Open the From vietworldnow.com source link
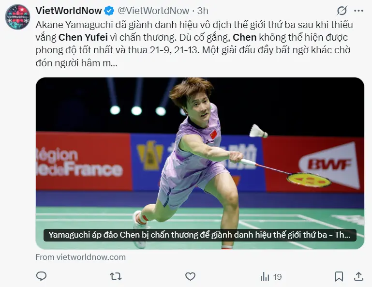The image size is (372, 287). 81,257
